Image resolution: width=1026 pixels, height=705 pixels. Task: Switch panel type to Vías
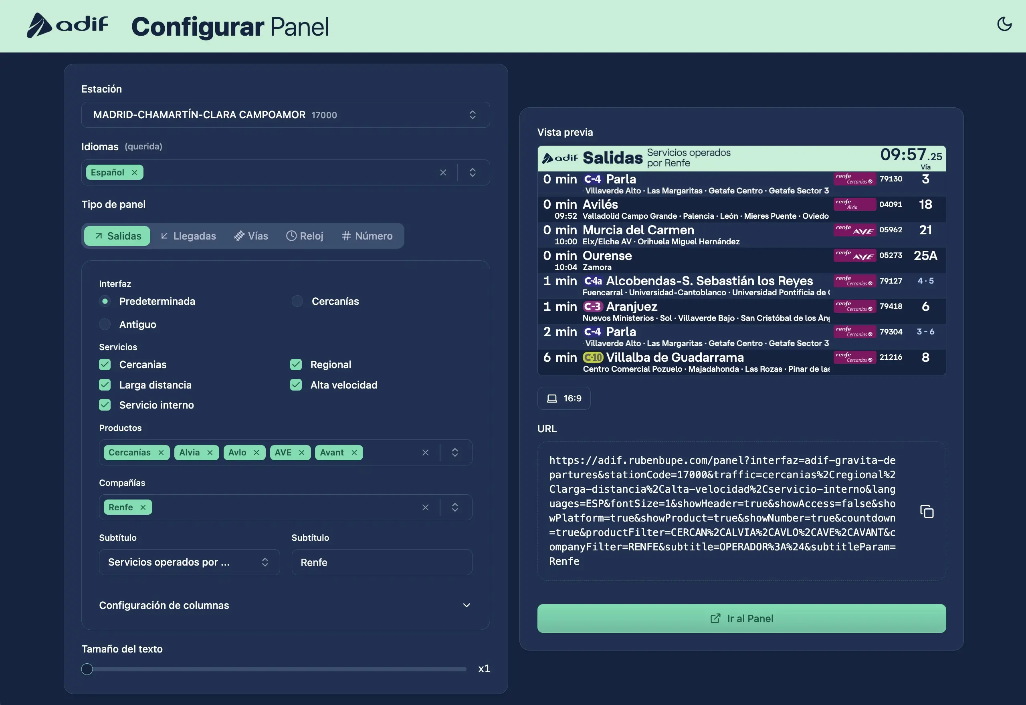pyautogui.click(x=251, y=236)
